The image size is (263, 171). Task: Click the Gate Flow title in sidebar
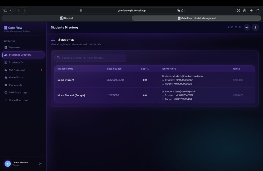15,28
